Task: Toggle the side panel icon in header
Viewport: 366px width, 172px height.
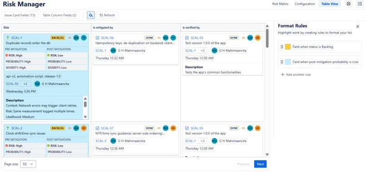Action: pyautogui.click(x=360, y=4)
